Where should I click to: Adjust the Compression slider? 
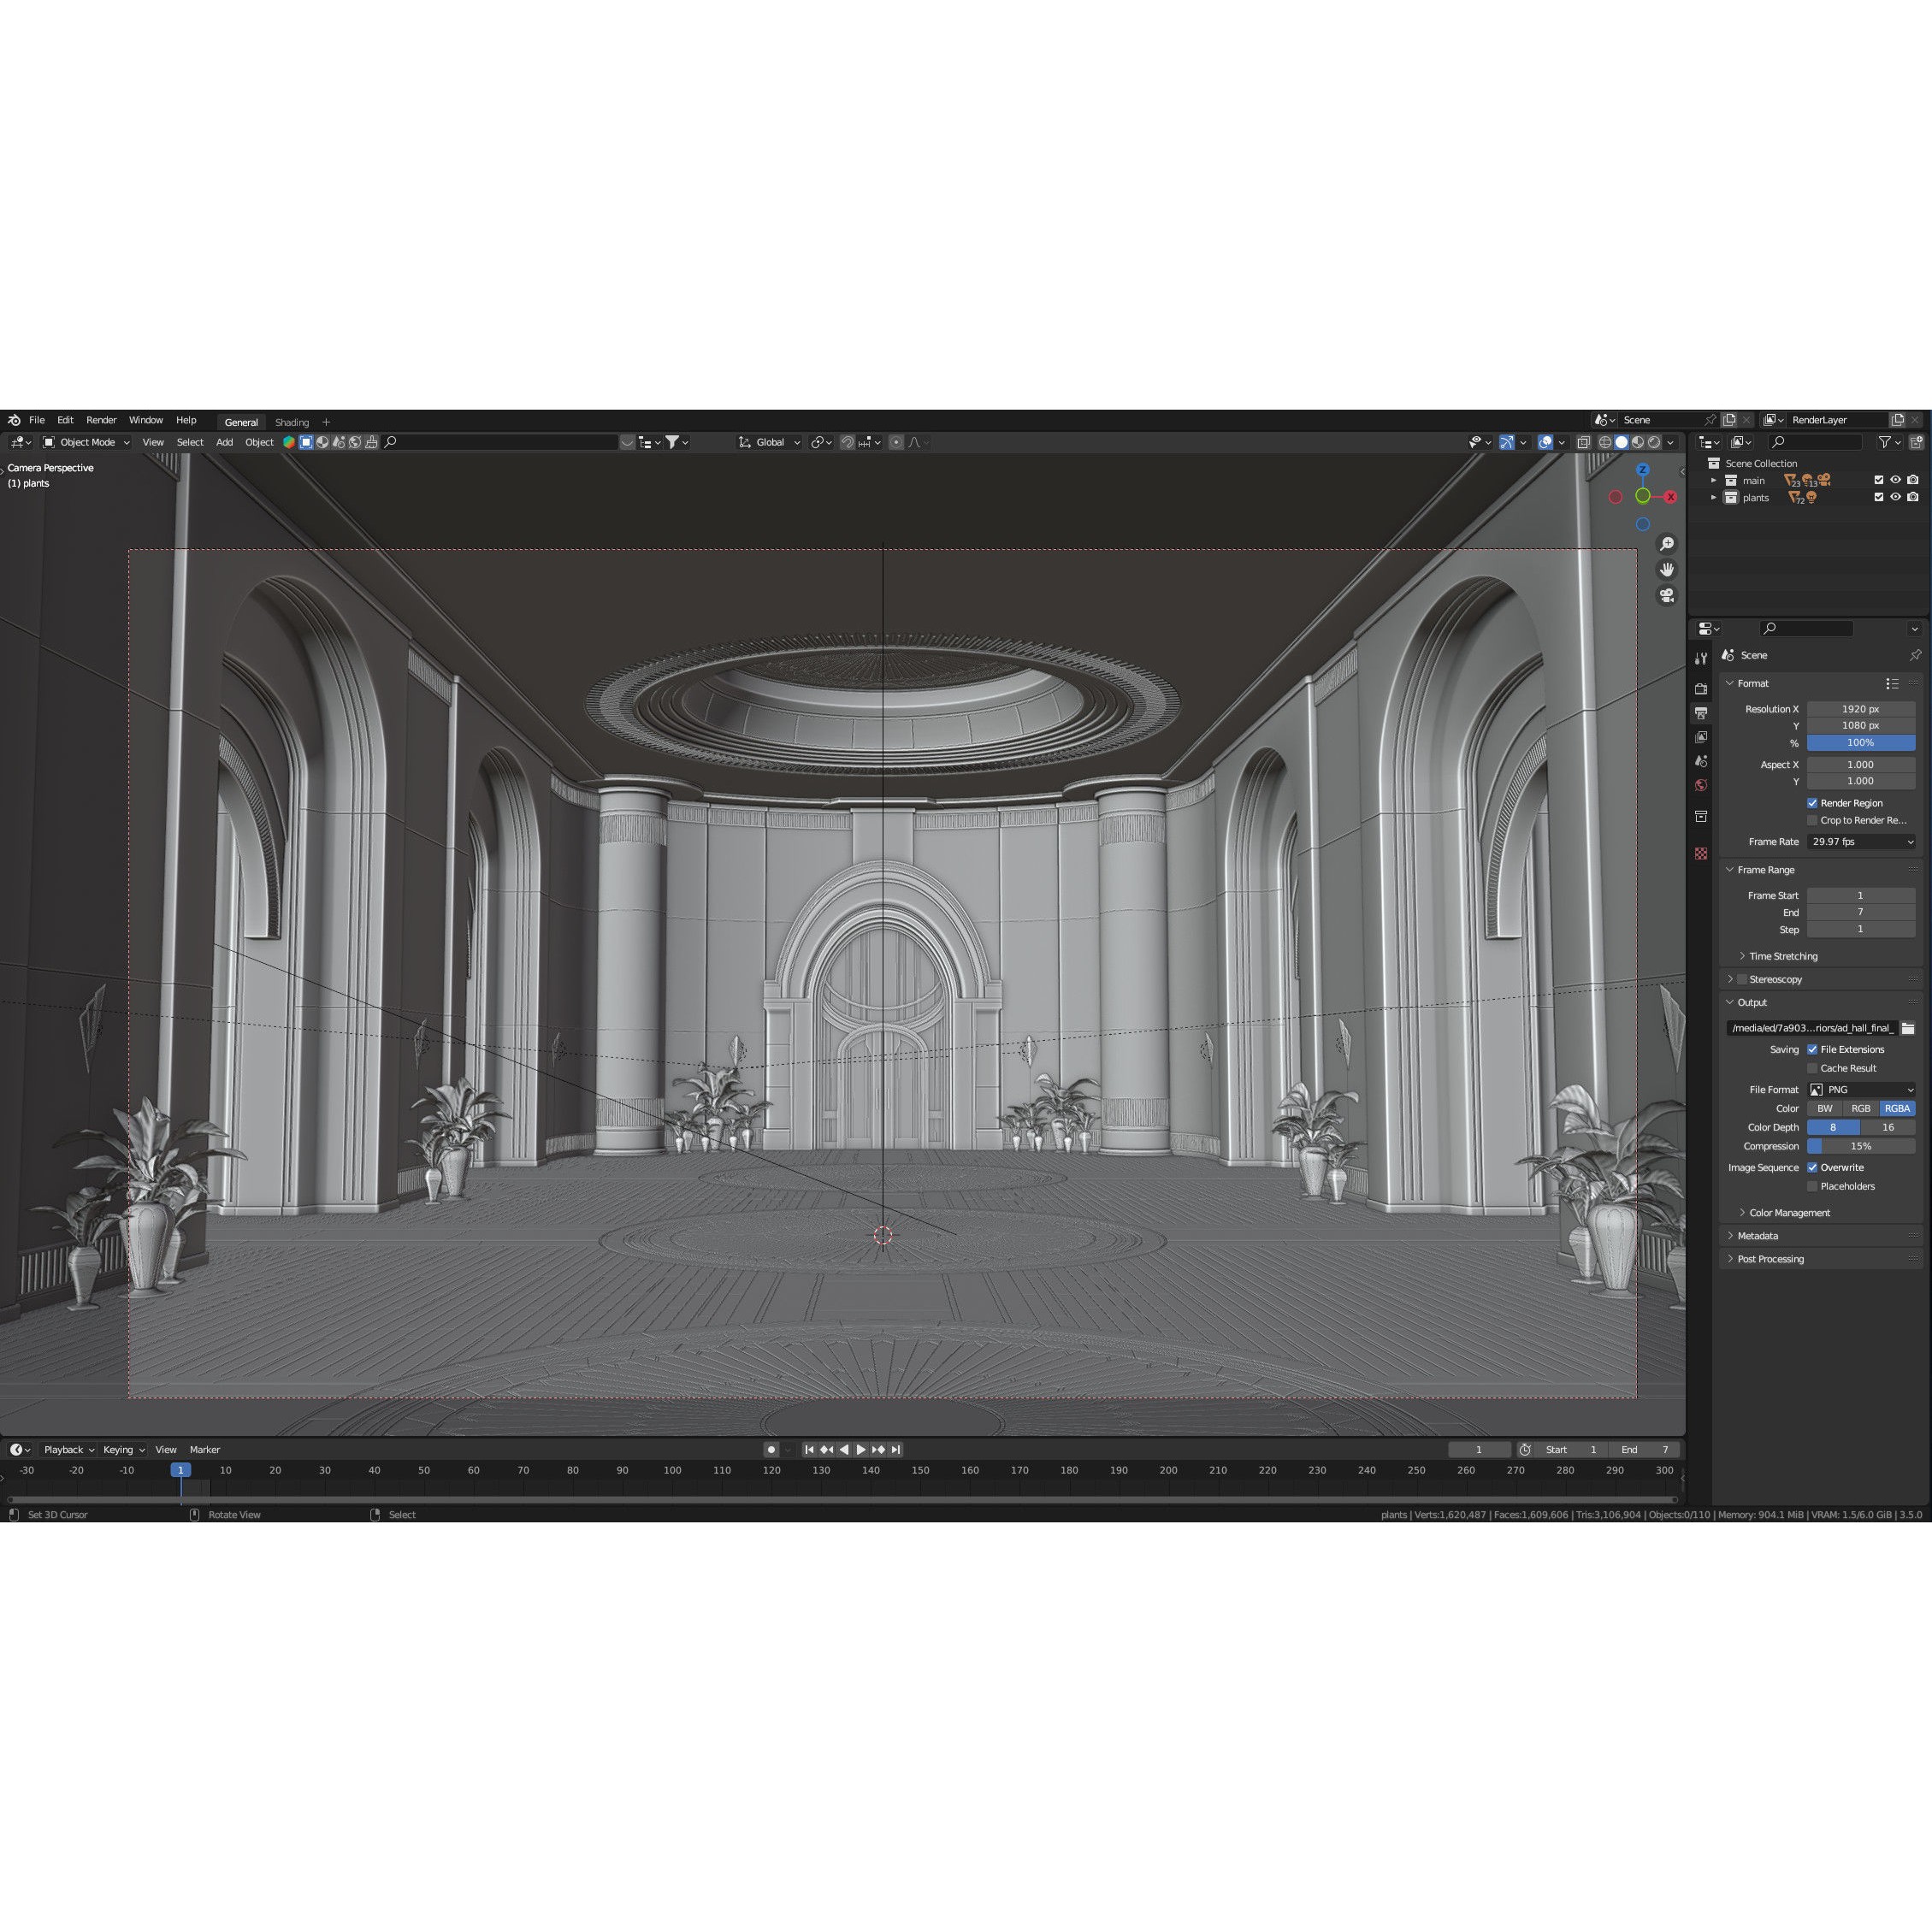click(1861, 1146)
